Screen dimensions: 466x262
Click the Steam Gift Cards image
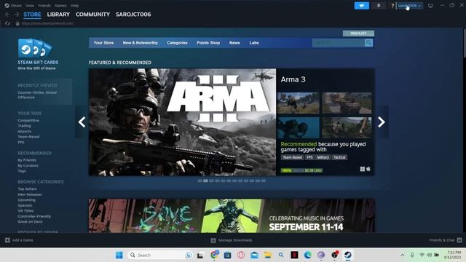35,48
